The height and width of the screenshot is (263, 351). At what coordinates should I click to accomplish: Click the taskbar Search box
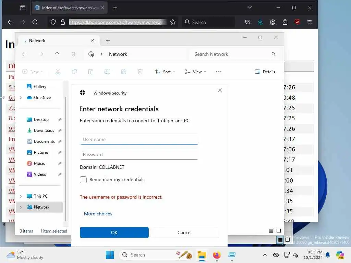click(x=156, y=255)
